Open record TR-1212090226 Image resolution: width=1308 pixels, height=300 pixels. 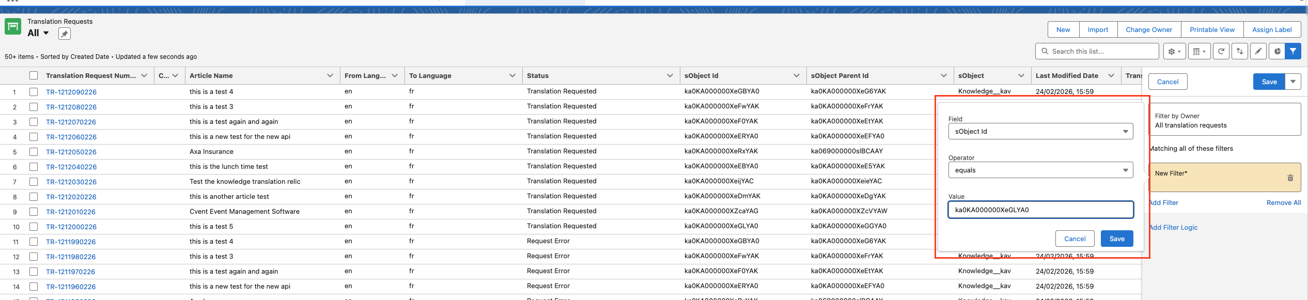coord(71,92)
